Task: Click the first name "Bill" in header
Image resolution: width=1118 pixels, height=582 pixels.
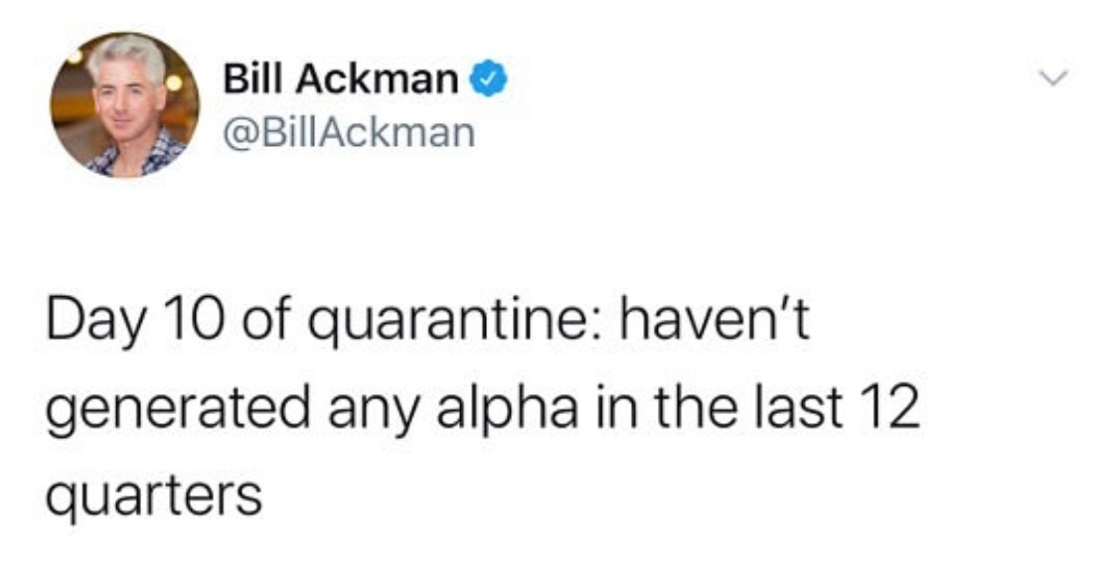Action: (x=254, y=78)
